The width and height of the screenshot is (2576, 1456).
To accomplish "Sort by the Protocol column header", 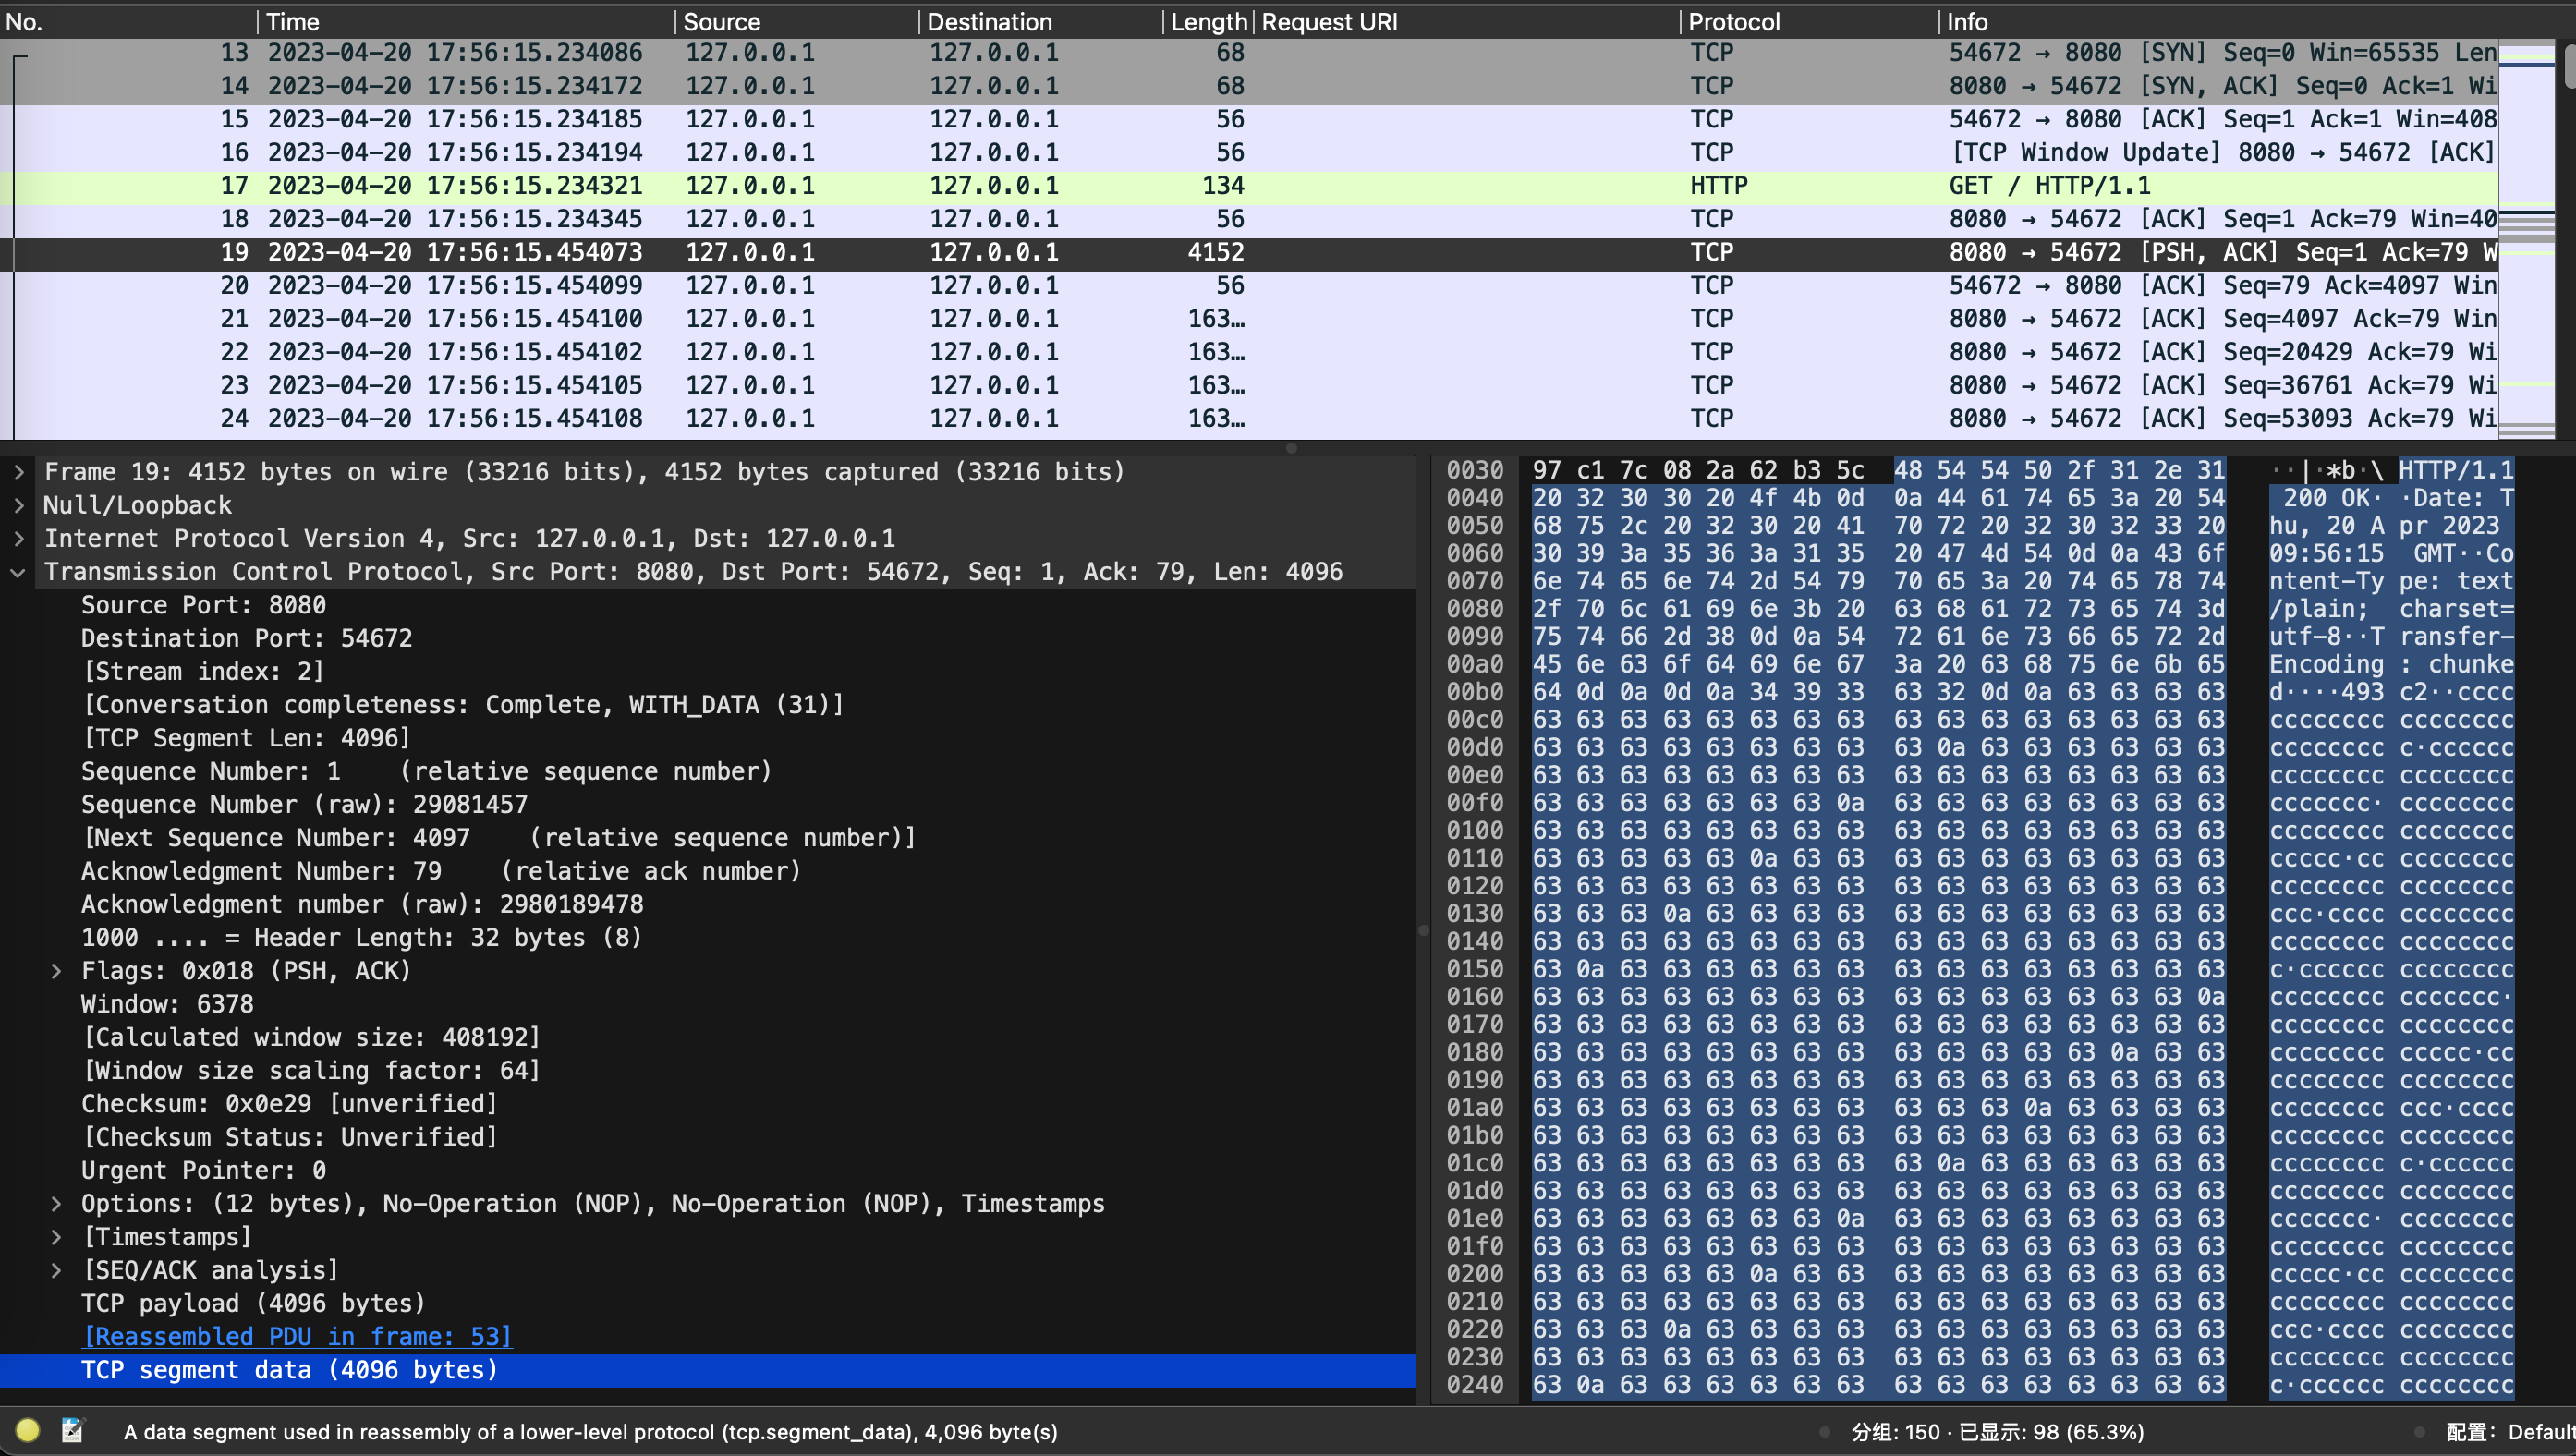I will point(1809,21).
